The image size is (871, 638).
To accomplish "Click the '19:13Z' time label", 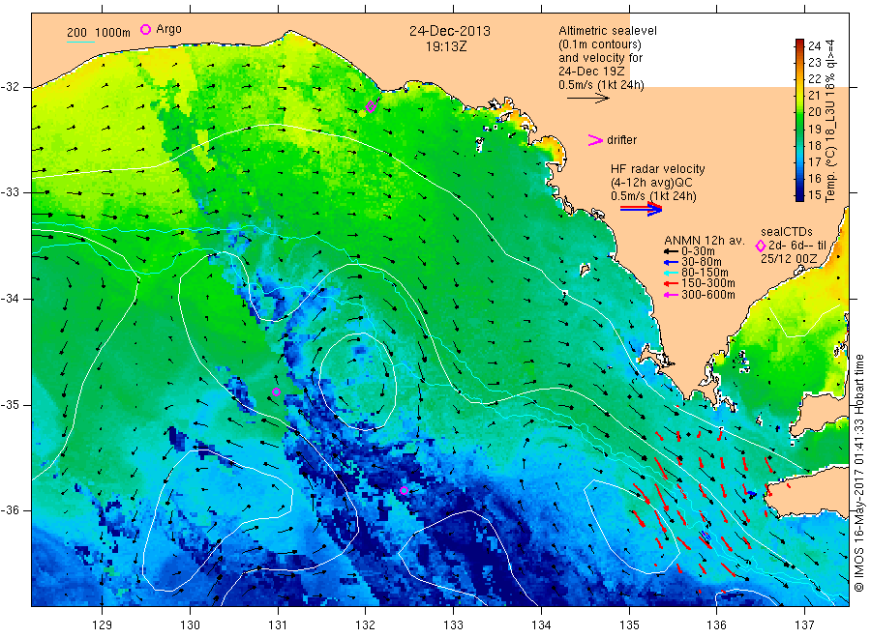I will [x=446, y=46].
